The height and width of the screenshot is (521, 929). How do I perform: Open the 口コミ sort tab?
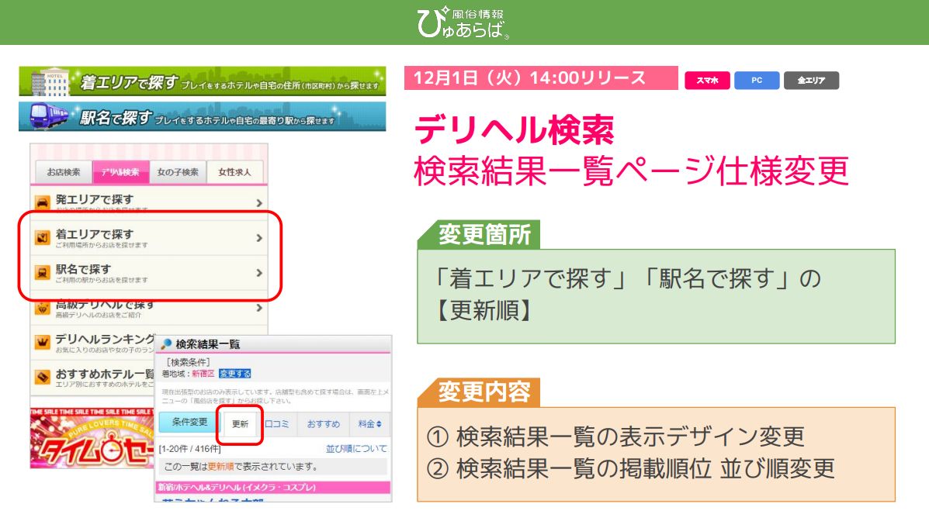tap(276, 422)
